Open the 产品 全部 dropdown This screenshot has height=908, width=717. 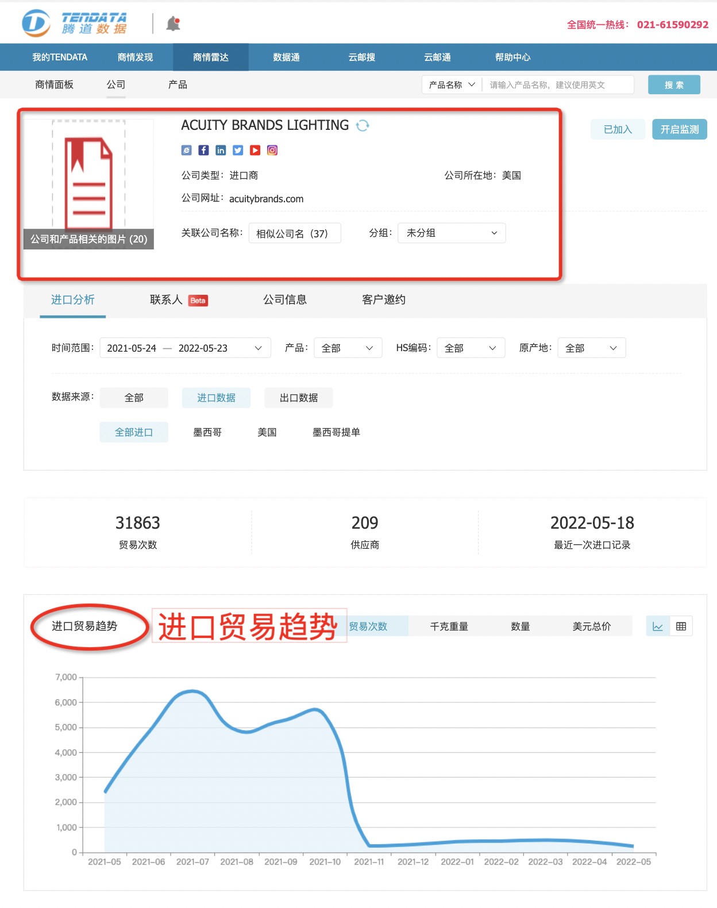(348, 348)
